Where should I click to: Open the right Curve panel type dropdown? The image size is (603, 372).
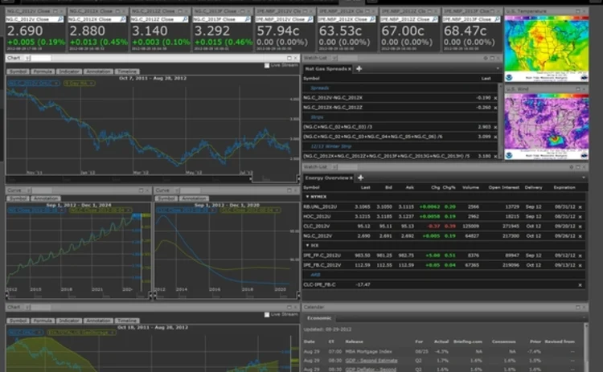pos(177,190)
